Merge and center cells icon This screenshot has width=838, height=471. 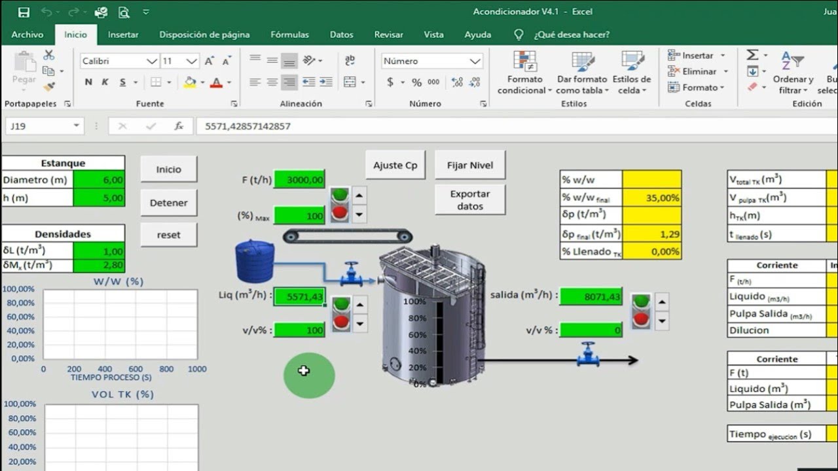[350, 82]
